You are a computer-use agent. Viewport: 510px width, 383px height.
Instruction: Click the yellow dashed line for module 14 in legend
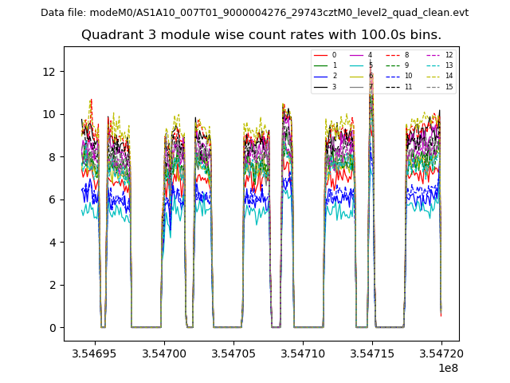pos(433,76)
